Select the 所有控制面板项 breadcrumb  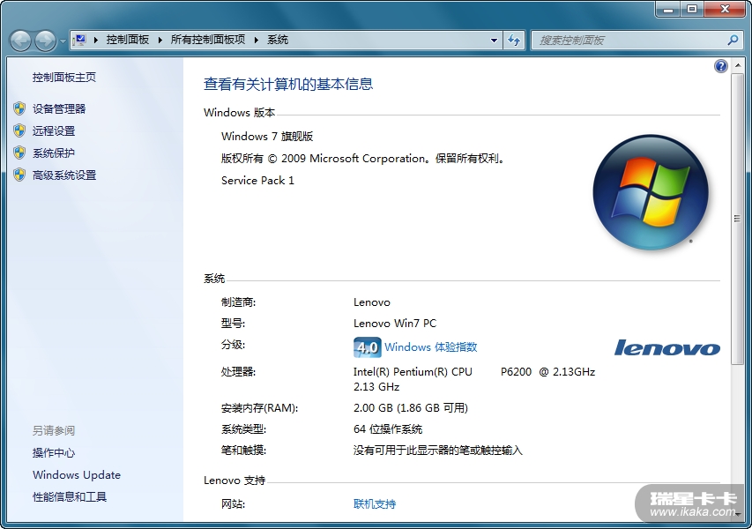(208, 40)
